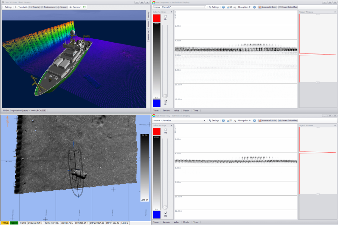Open Settings in Low Frequency SubBottom window

214,7
